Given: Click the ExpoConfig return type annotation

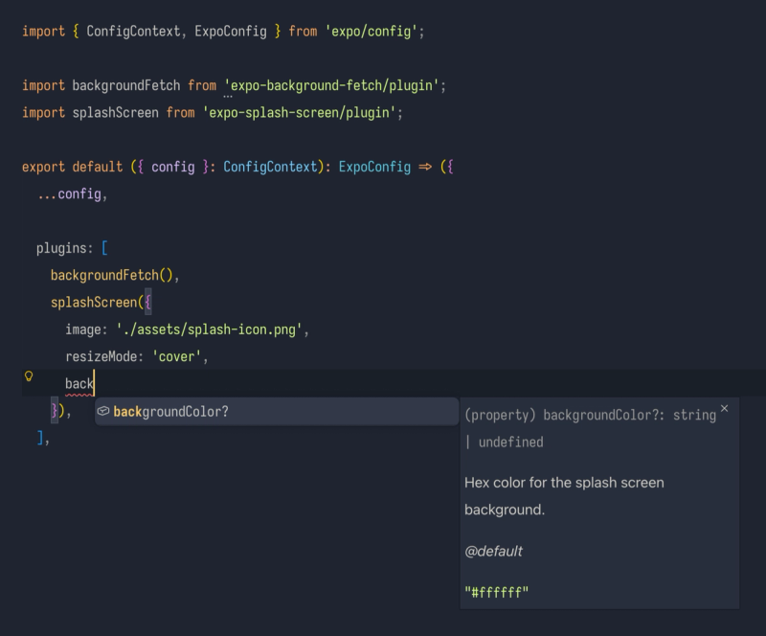Looking at the screenshot, I should point(374,168).
